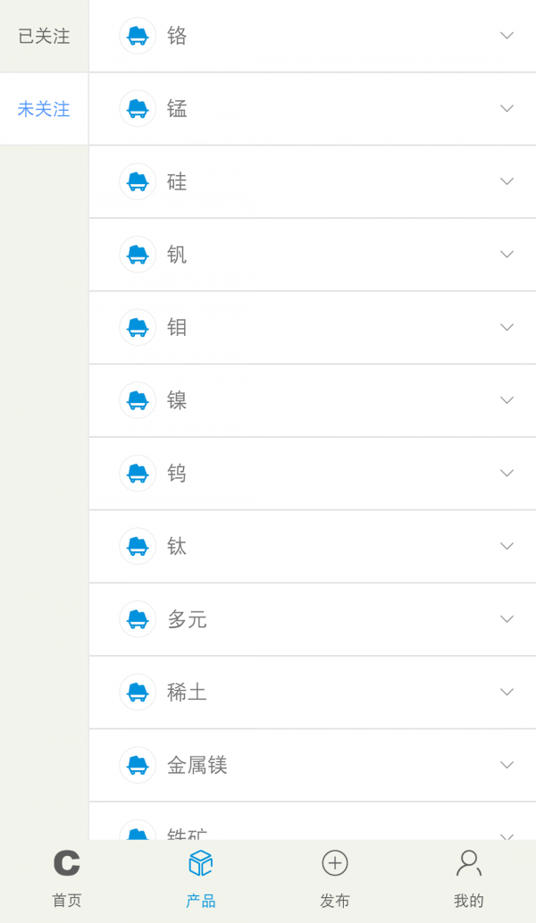Image resolution: width=536 pixels, height=923 pixels.
Task: Open the 镍 category row
Action: click(313, 400)
